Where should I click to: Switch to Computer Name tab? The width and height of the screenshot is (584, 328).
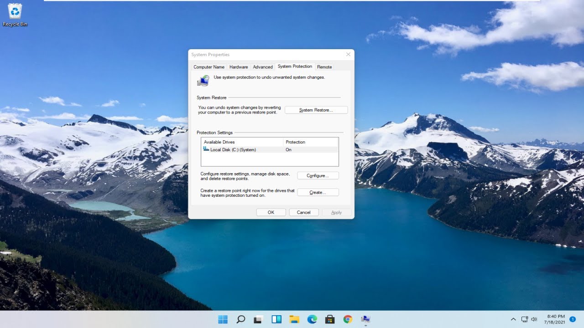[x=209, y=67]
